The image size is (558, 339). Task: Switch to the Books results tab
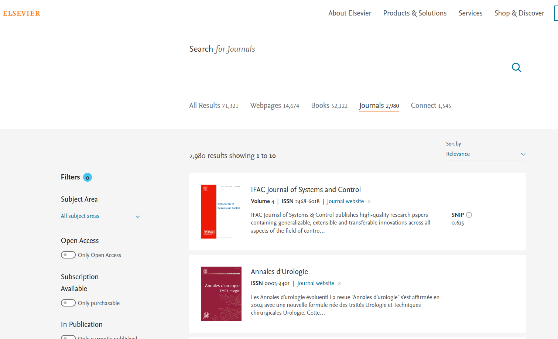329,106
